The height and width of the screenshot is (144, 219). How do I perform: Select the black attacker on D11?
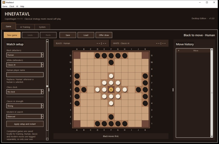(98, 56)
